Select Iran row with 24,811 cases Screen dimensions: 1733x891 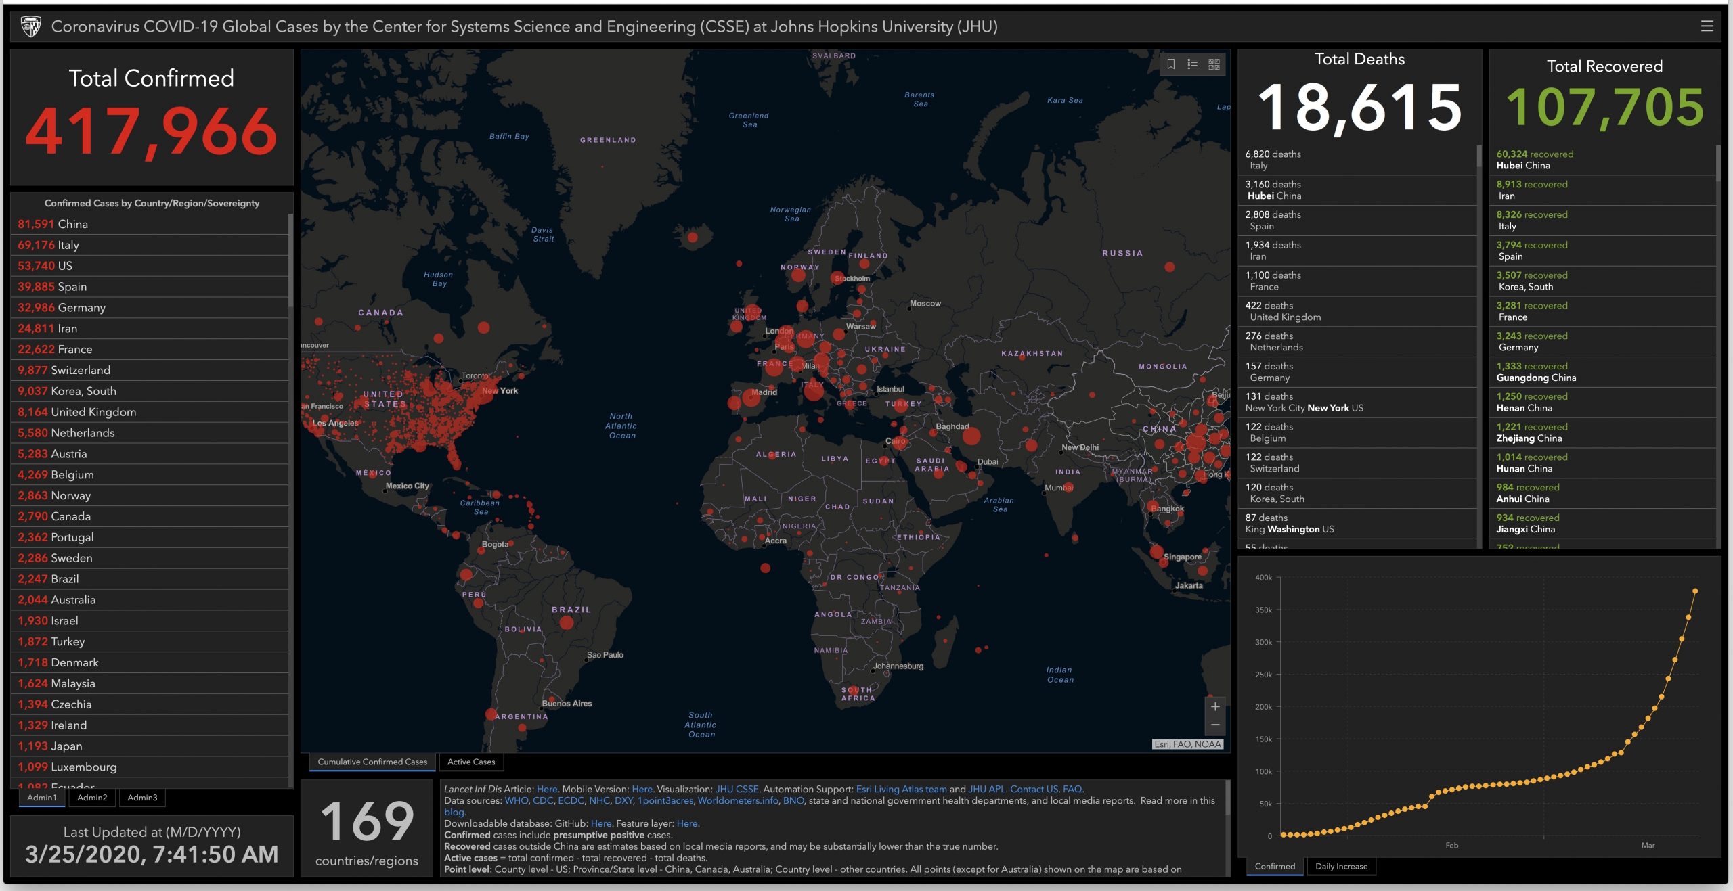(x=150, y=329)
